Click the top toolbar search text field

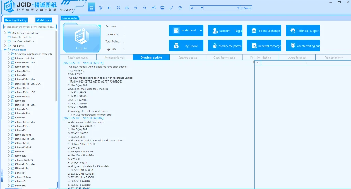pyautogui.click(x=220, y=8)
